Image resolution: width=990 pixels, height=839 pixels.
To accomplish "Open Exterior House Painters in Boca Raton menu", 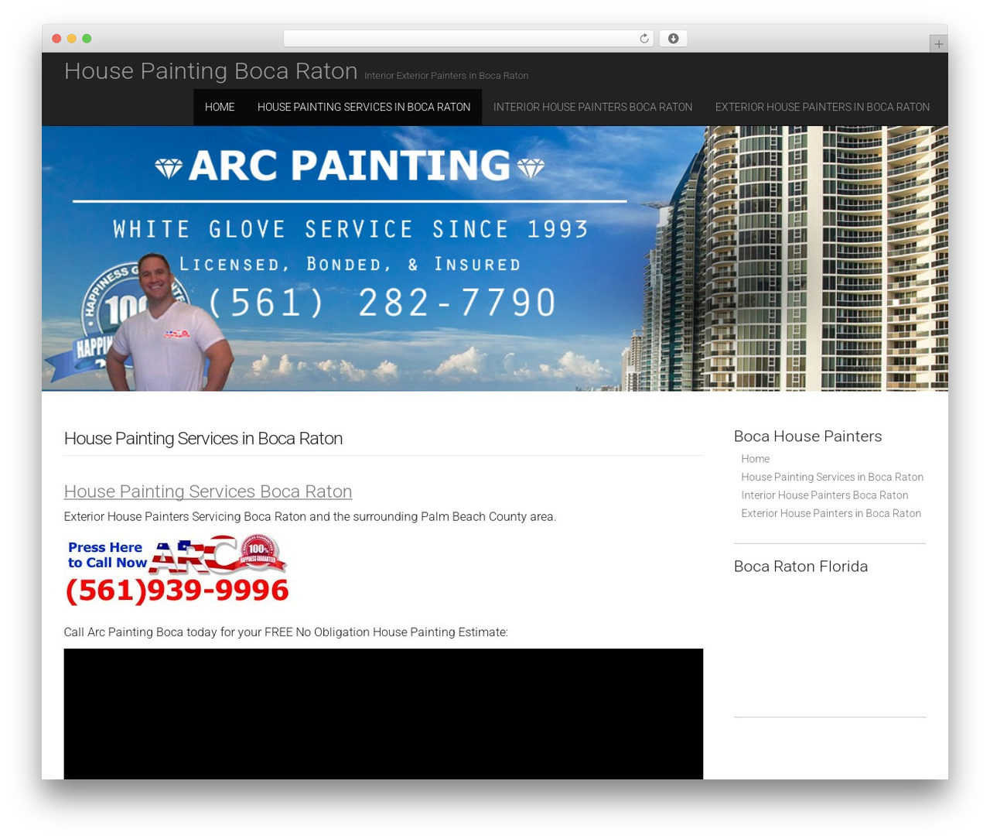I will click(x=822, y=107).
